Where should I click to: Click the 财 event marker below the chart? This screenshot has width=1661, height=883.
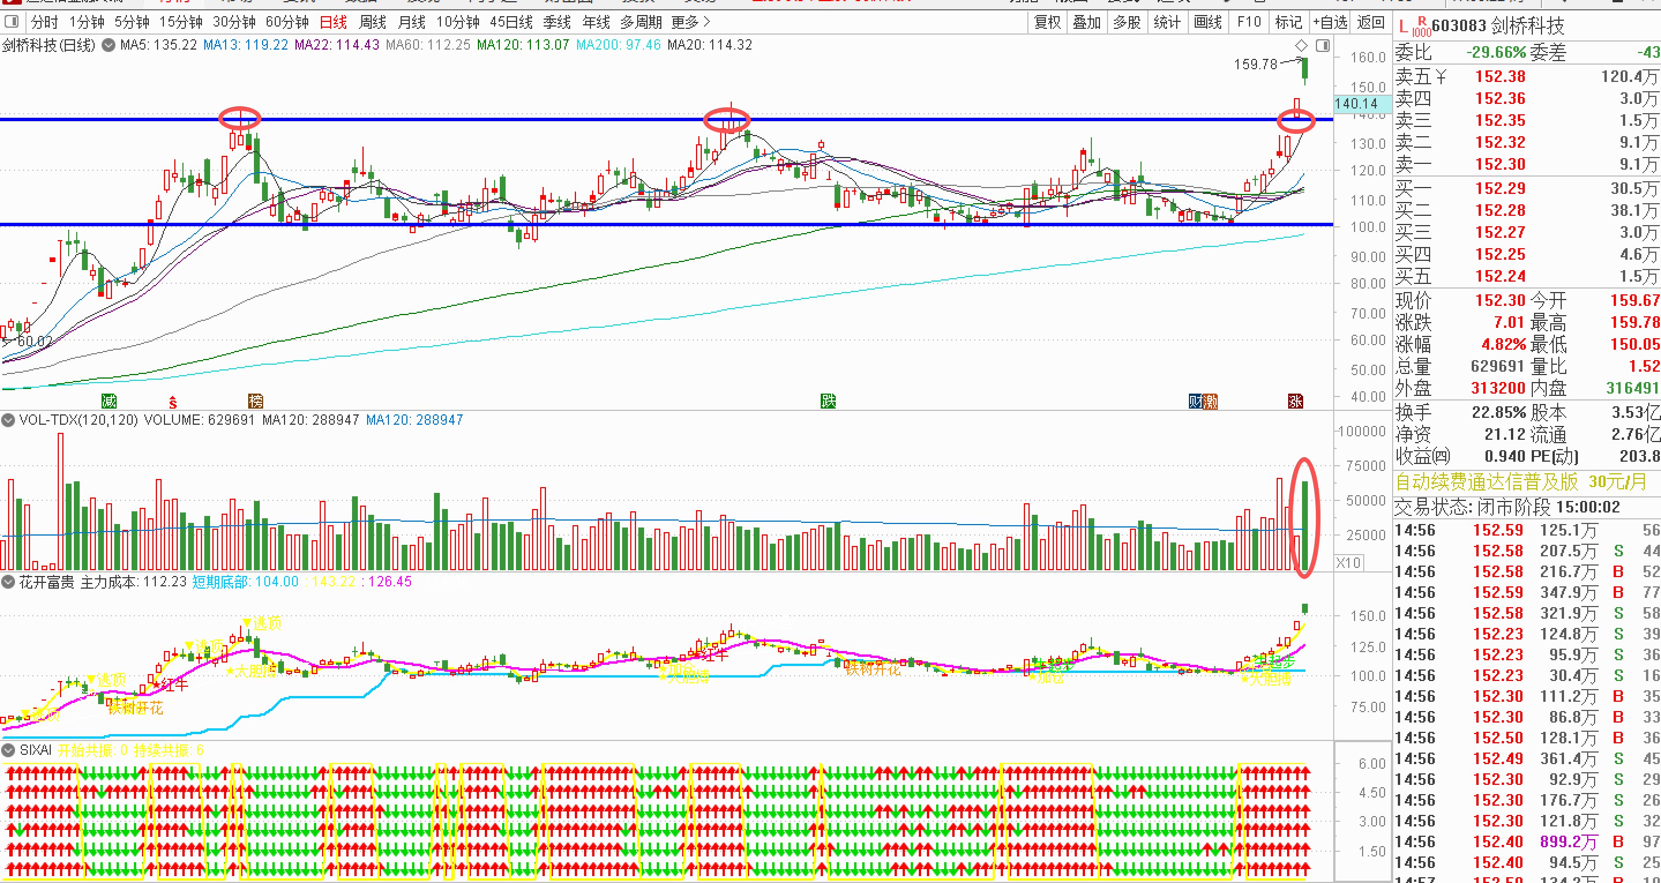click(1195, 401)
